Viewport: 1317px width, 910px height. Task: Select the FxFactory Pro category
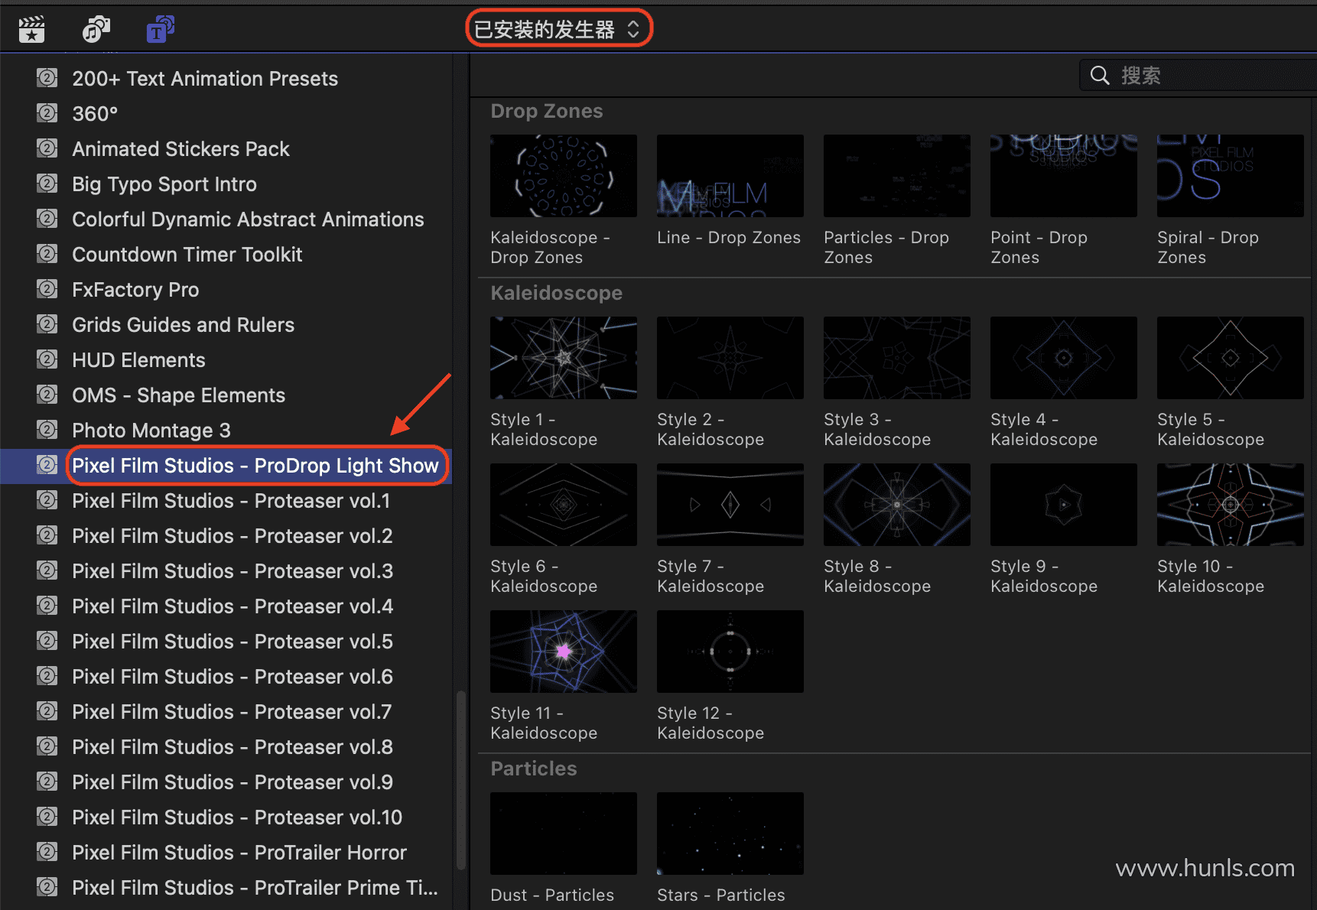tap(226, 290)
